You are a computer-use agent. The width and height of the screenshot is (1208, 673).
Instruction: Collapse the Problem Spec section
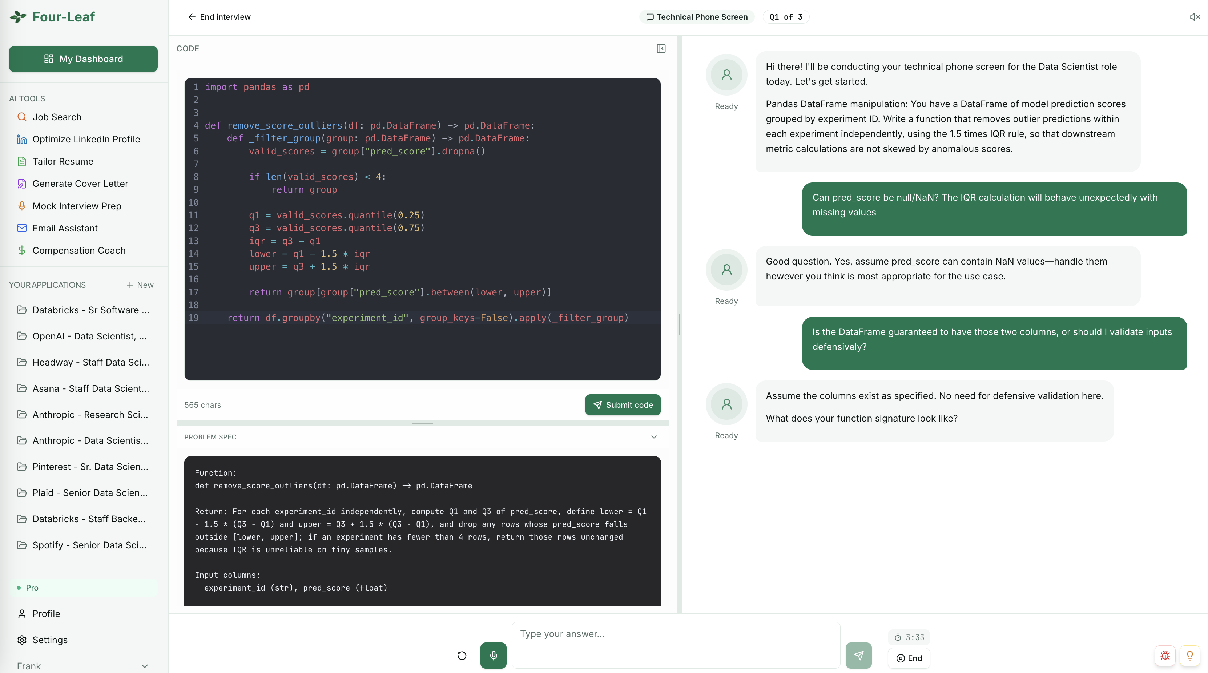click(654, 437)
